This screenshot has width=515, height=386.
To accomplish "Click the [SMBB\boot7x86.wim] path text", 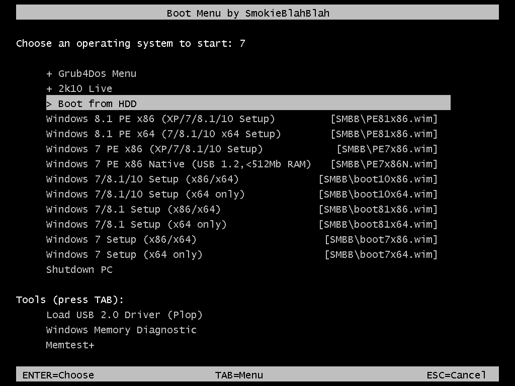I will click(x=381, y=240).
